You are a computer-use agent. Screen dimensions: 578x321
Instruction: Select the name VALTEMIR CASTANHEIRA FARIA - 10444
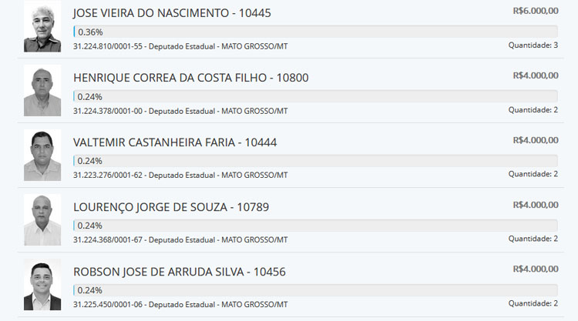[175, 142]
